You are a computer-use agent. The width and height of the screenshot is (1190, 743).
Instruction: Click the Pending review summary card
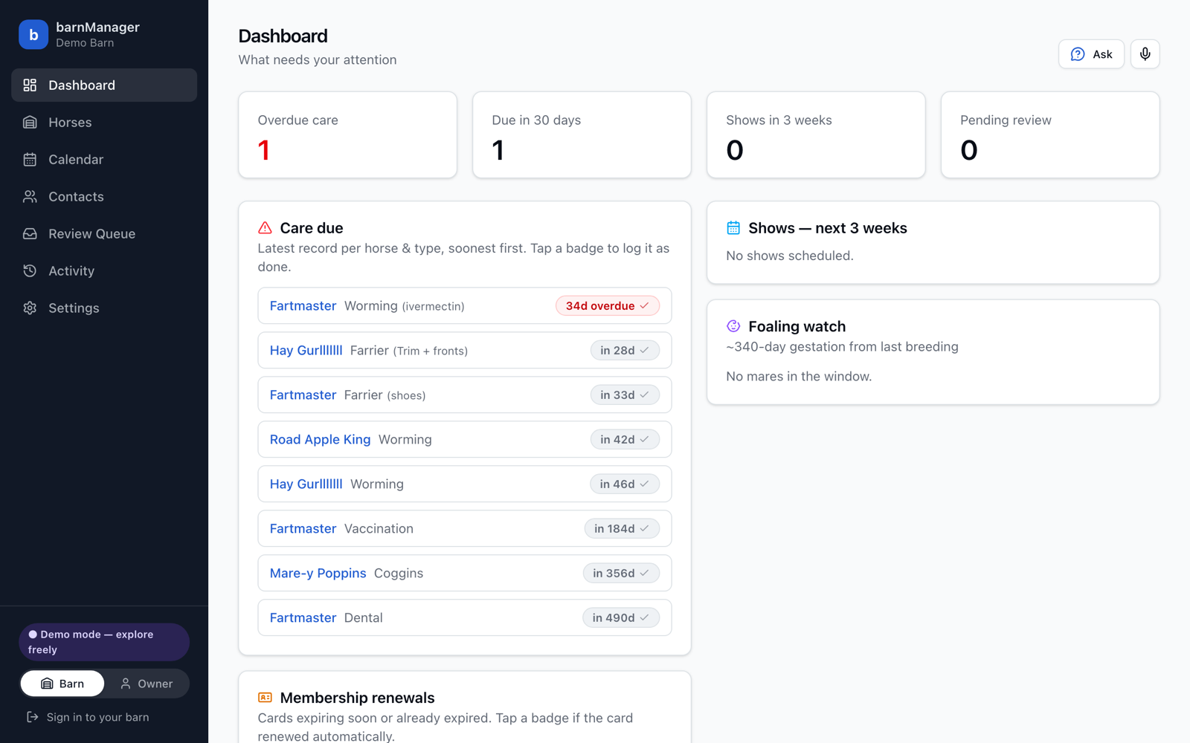(x=1050, y=135)
